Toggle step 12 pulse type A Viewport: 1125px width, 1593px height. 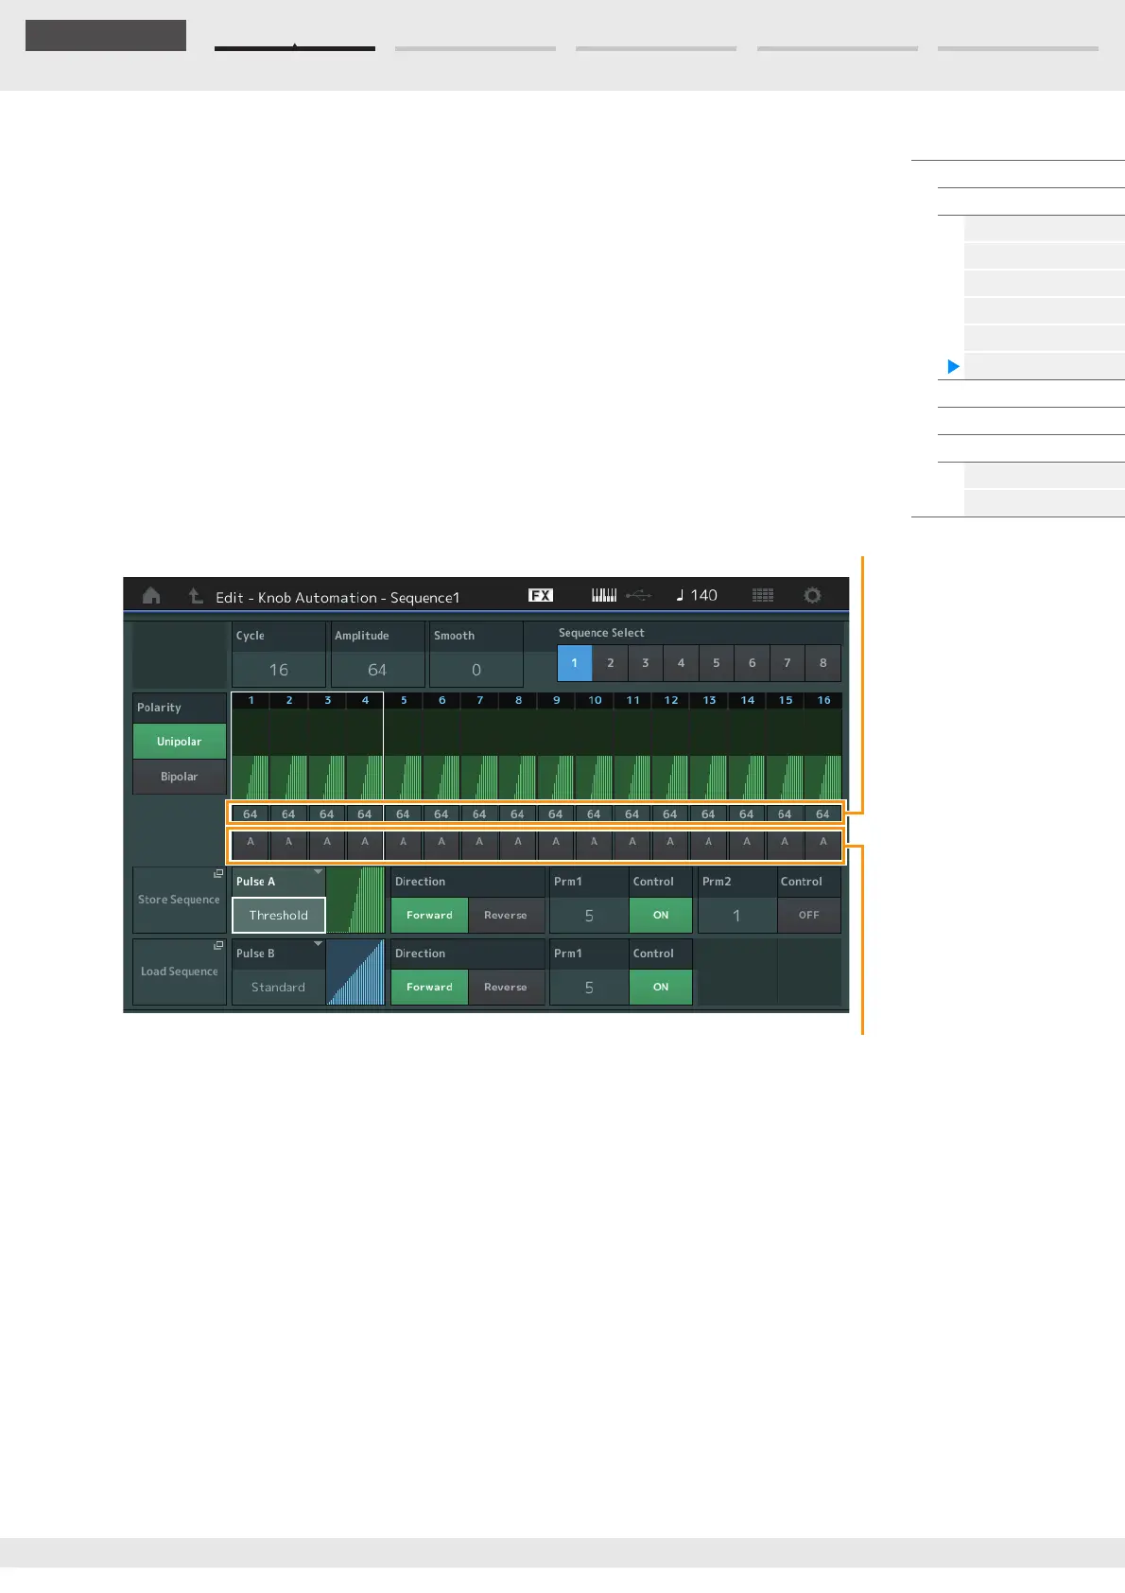tap(670, 844)
